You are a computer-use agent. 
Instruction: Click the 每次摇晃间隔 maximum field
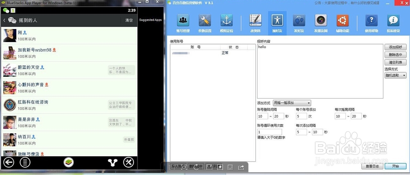click(x=356, y=116)
